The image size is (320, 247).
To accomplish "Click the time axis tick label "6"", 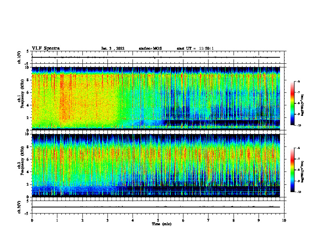I will click(x=183, y=220).
